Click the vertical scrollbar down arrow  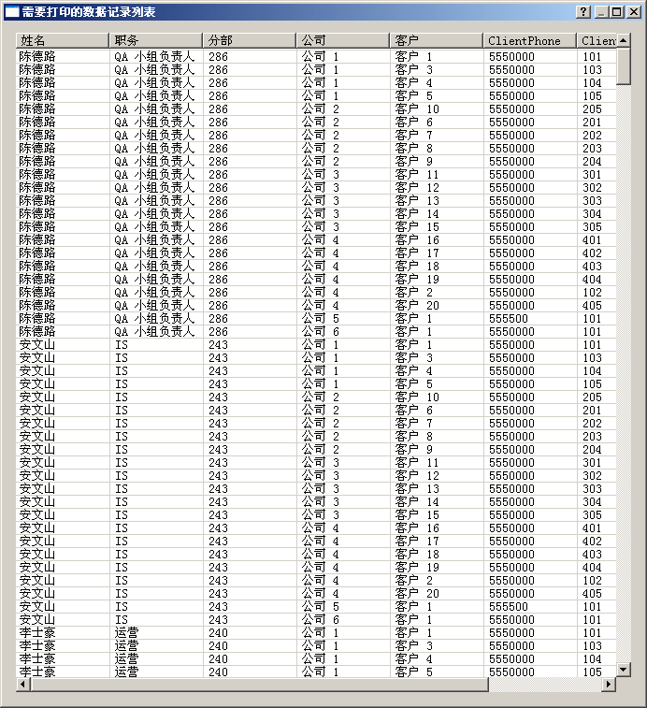(623, 669)
